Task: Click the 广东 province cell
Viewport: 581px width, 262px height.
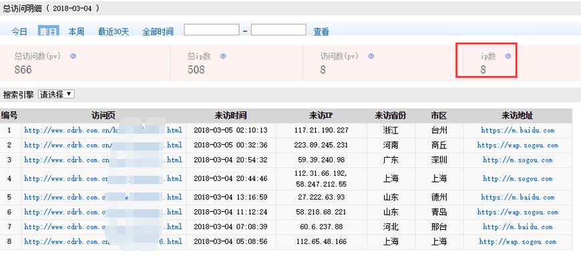Action: coord(391,160)
